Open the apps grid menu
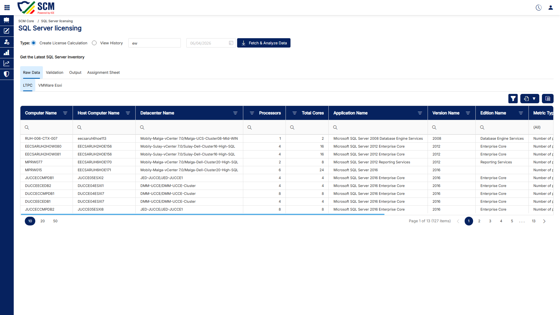Screen dimensions: 560x315 tap(7, 8)
